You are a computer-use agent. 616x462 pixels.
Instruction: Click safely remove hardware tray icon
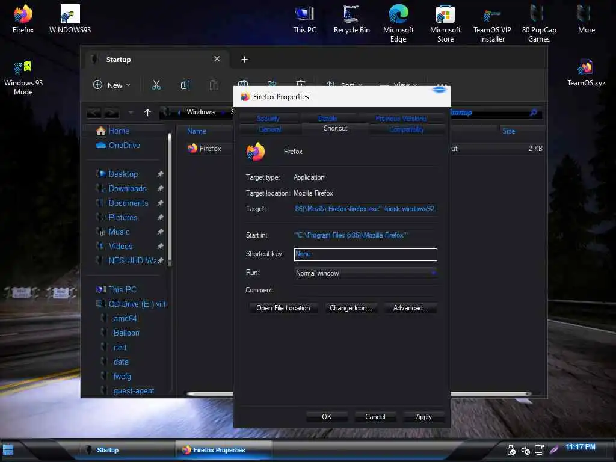coord(511,450)
